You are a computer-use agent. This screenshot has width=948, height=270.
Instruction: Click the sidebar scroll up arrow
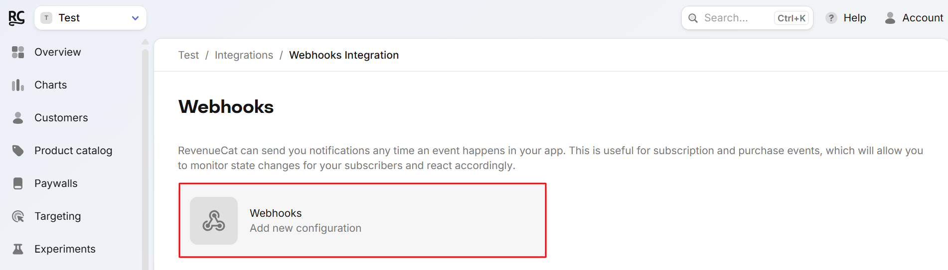[x=145, y=42]
